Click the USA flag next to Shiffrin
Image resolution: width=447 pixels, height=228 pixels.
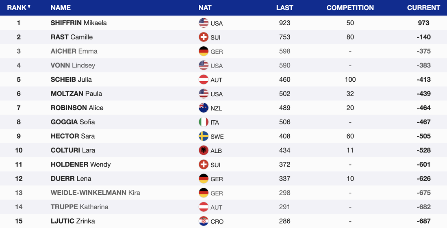tap(204, 23)
